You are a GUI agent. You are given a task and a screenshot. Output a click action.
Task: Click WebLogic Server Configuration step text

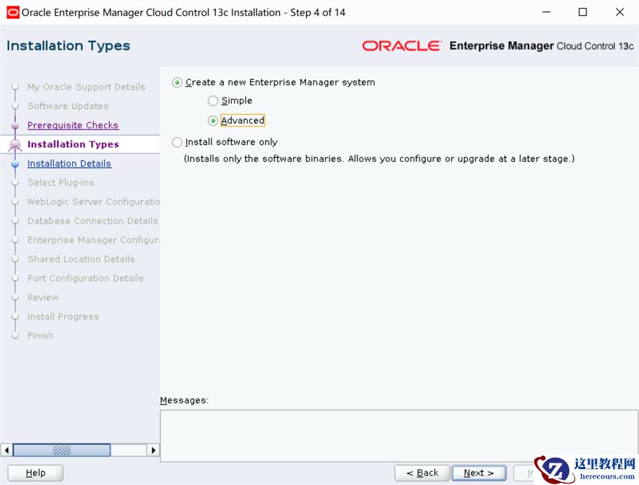tap(94, 202)
